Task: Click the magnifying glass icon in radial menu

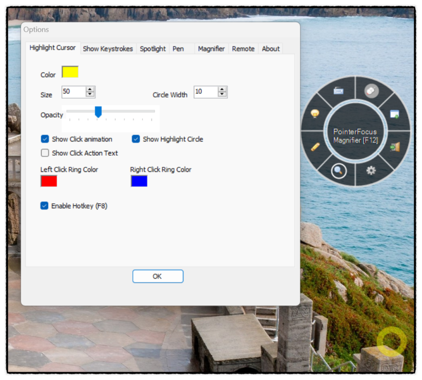Action: (339, 171)
